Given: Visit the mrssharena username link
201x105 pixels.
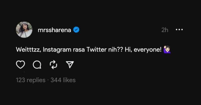Looking at the screenshot, I should point(54,30).
